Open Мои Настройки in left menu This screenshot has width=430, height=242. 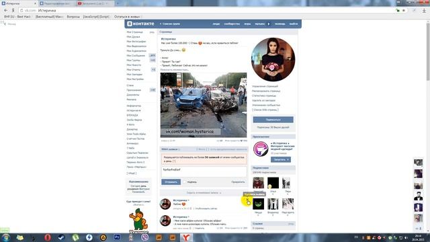[135, 79]
